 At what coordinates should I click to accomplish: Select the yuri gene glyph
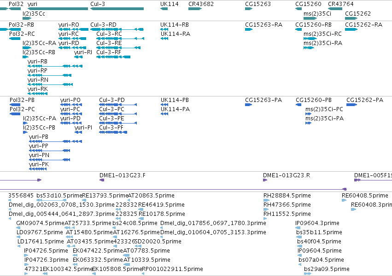(58, 9)
